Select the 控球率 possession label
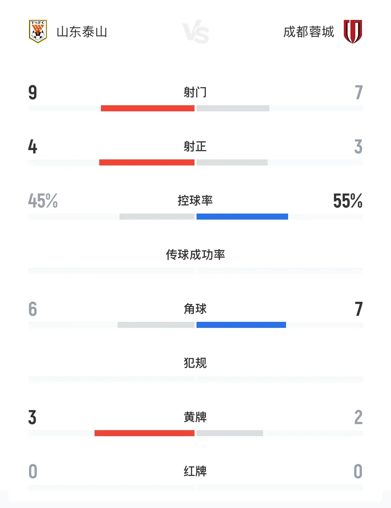 [x=195, y=201]
